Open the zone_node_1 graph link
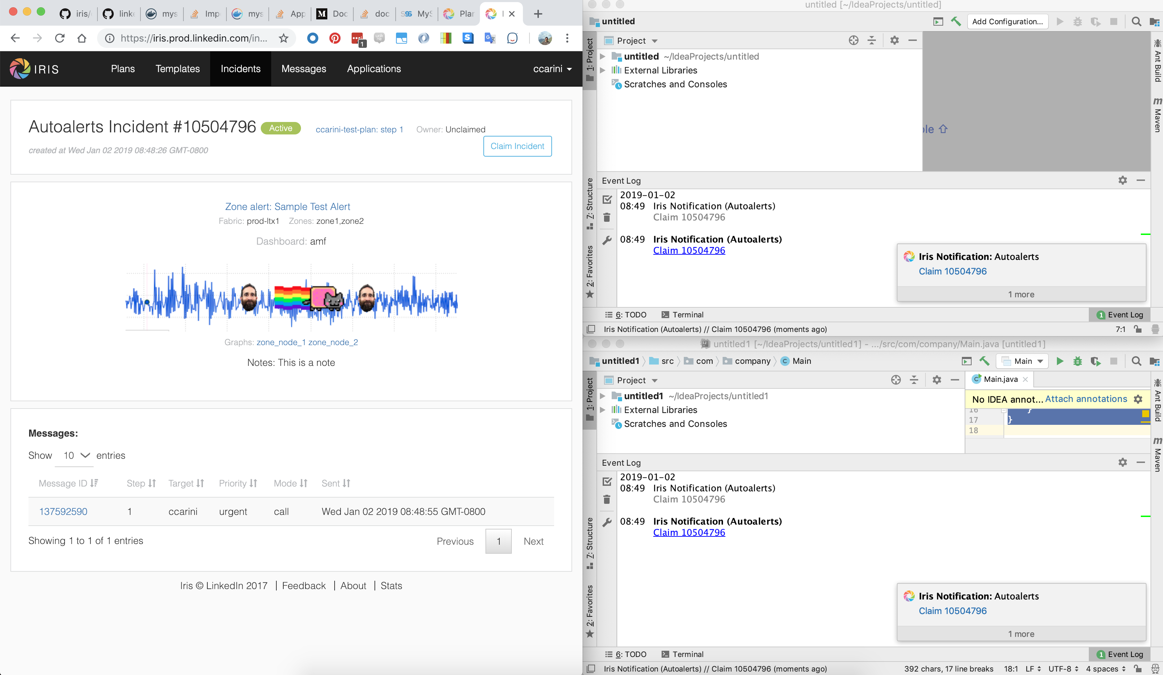Screen dimensions: 1163x675 (x=281, y=342)
